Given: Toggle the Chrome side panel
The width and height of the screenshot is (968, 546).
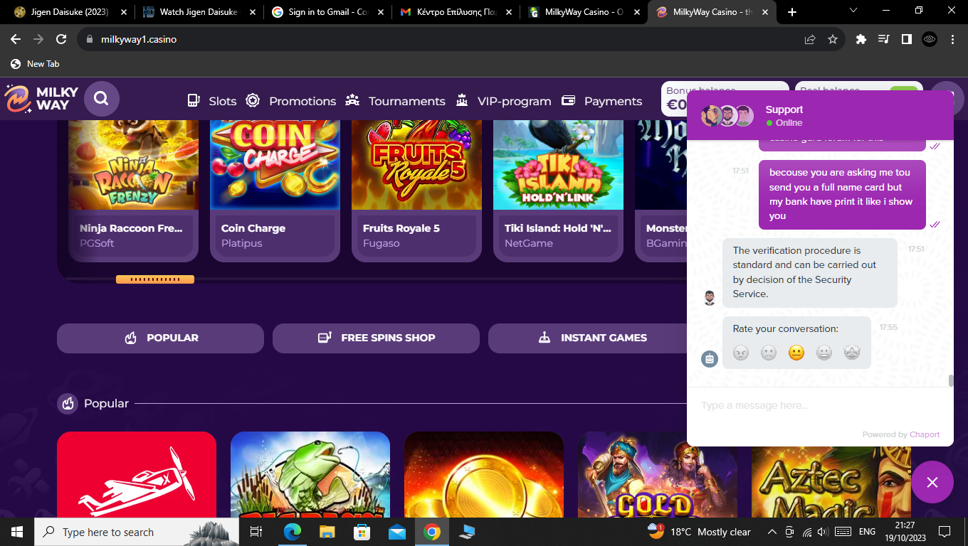Looking at the screenshot, I should [x=906, y=39].
